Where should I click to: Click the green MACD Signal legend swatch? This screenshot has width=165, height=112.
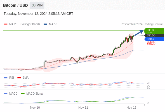23,94
